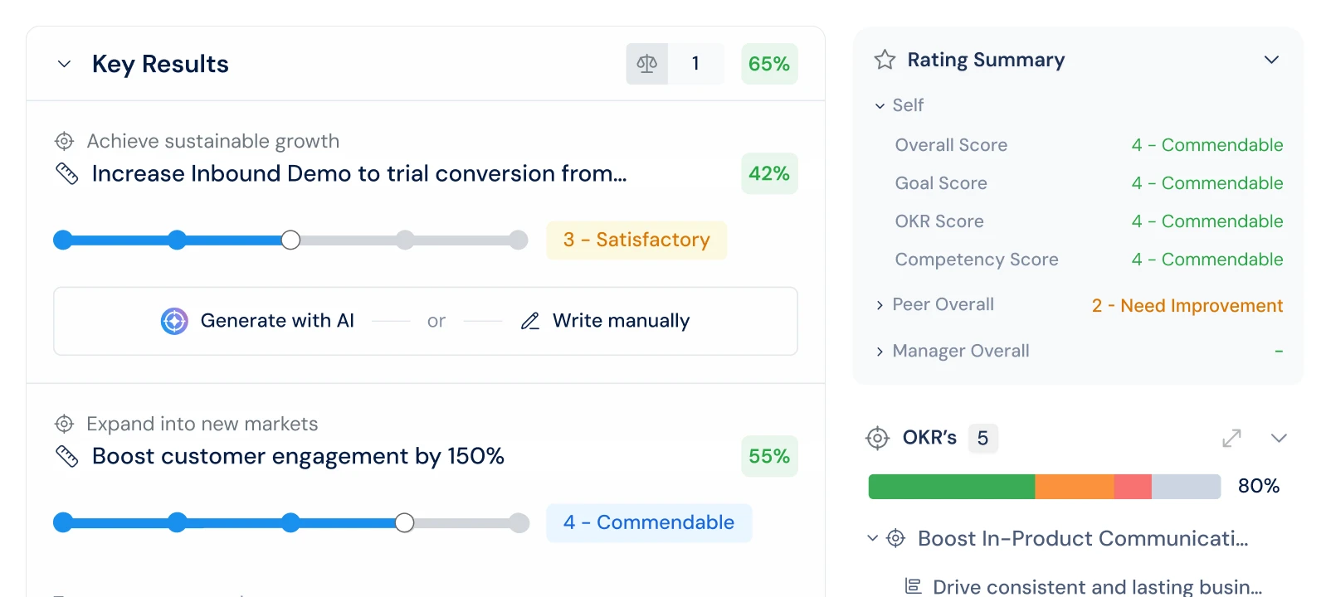Open Boost customer engagement by 150%
1331x597 pixels.
point(298,456)
